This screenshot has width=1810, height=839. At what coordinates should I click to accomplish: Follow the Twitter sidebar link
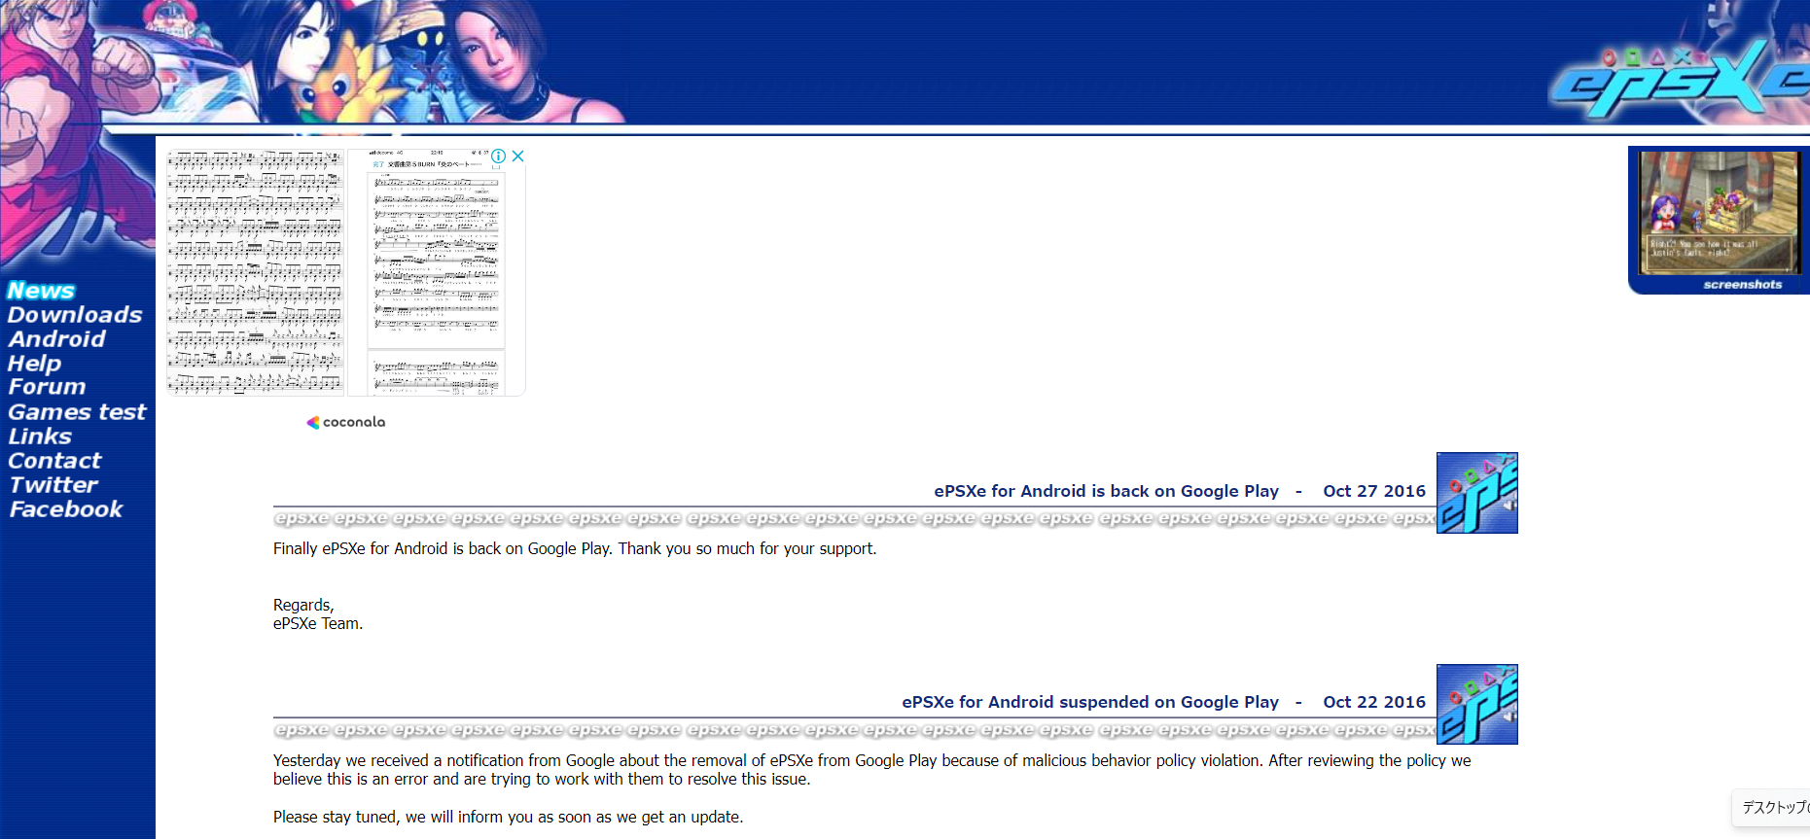click(x=53, y=485)
